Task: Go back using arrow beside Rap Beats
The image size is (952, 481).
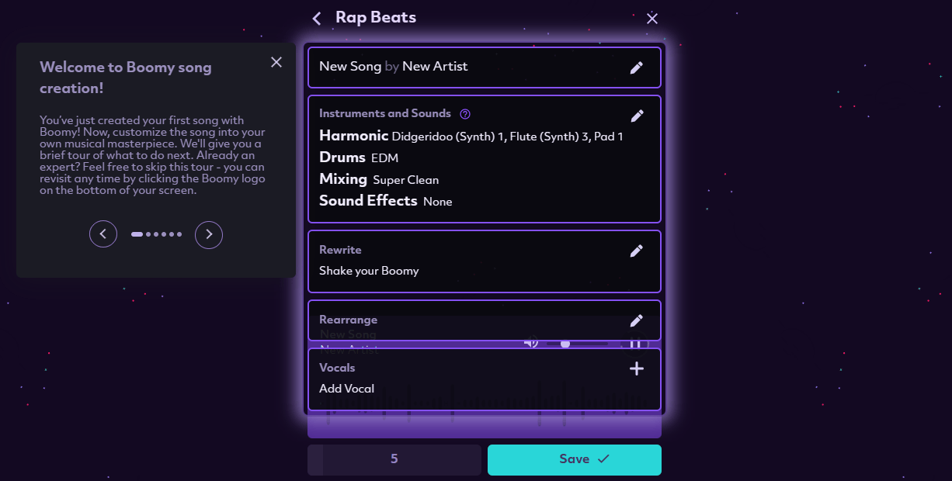Action: pyautogui.click(x=316, y=18)
